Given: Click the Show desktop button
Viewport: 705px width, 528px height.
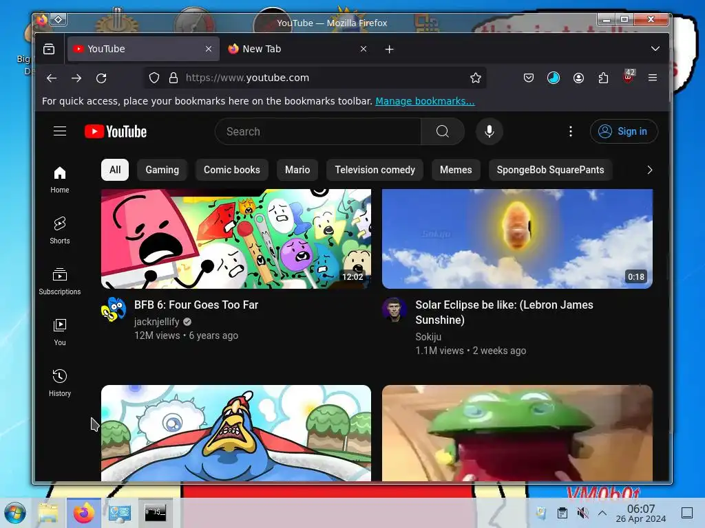Looking at the screenshot, I should pos(687,513).
